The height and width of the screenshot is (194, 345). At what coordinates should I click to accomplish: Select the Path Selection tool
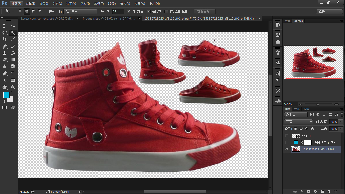click(5, 80)
